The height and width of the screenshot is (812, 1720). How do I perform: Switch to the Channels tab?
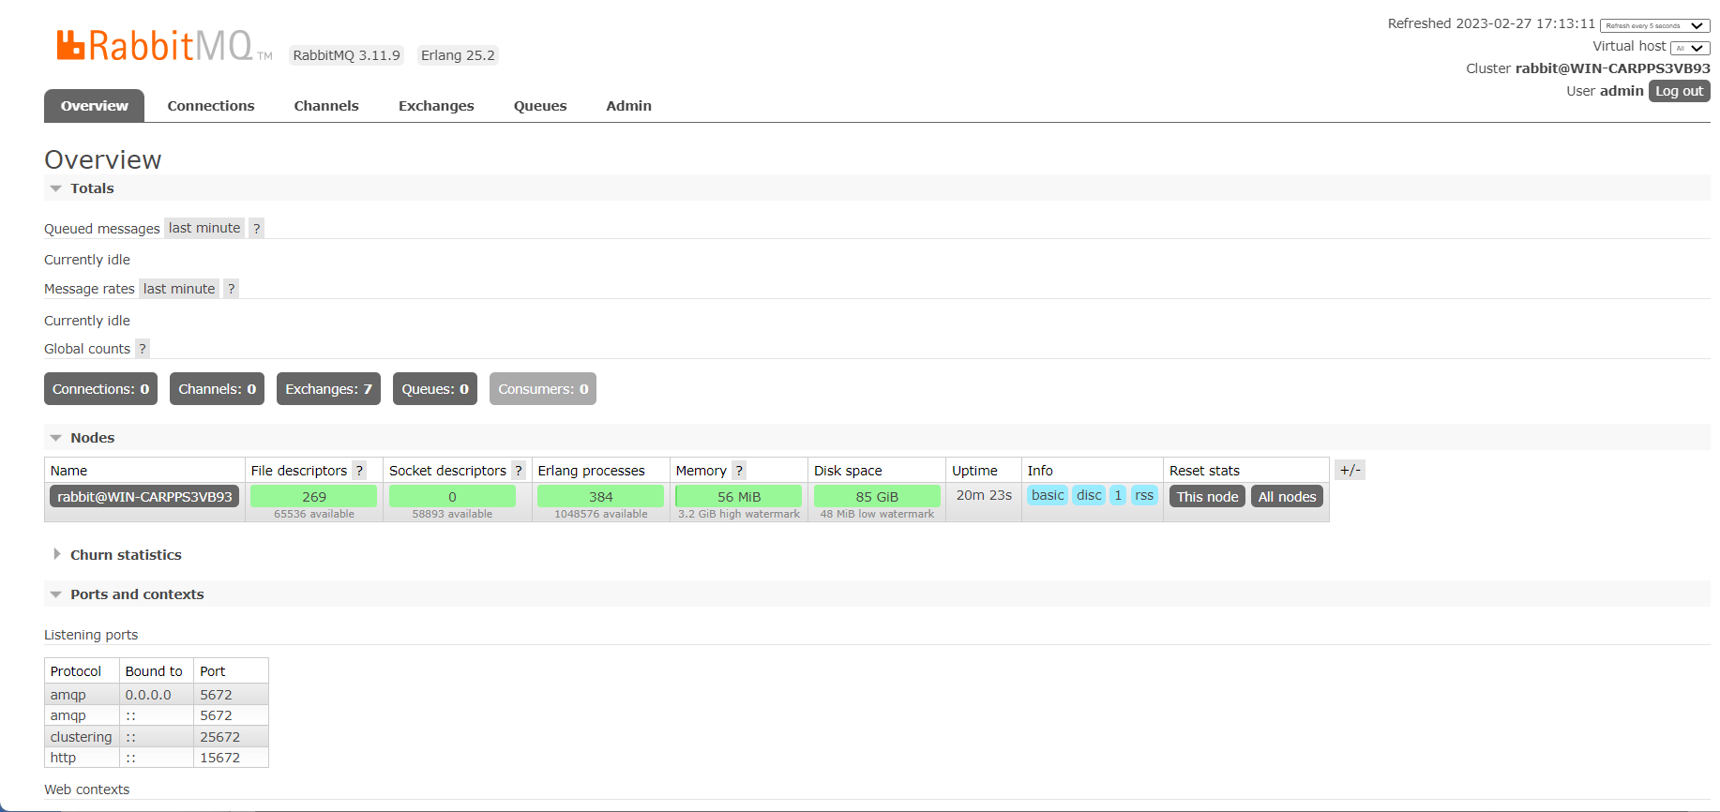click(326, 106)
